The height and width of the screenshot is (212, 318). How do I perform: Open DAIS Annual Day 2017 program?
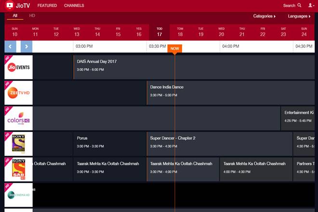(194, 67)
